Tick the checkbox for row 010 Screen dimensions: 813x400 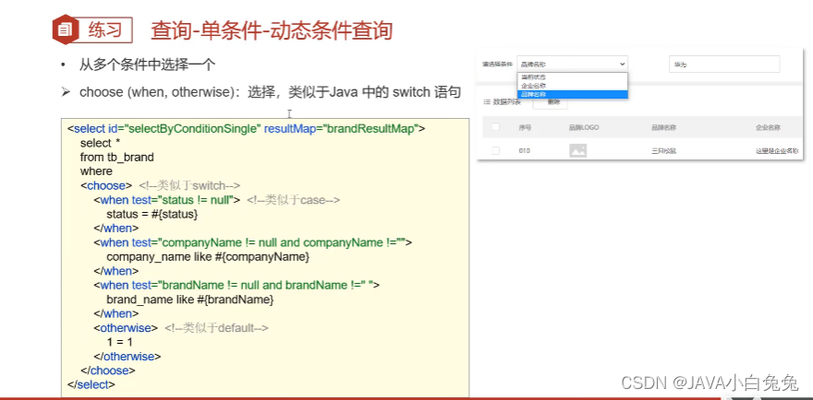pyautogui.click(x=496, y=150)
